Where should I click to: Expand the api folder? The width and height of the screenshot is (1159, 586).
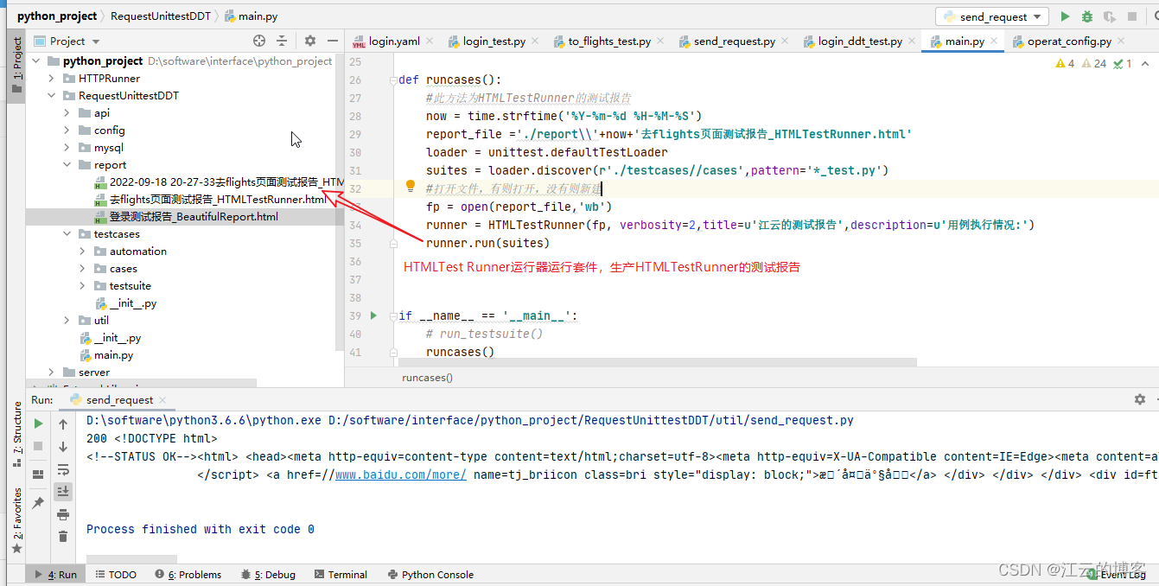[x=67, y=113]
